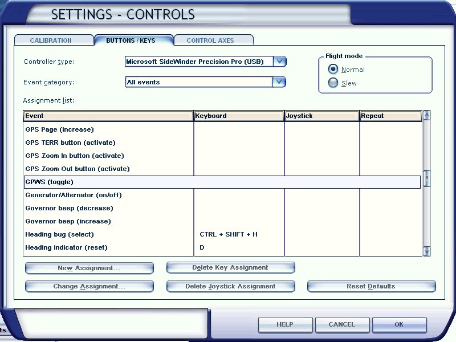The height and width of the screenshot is (342, 456).
Task: Select Slew flight mode
Action: [x=333, y=83]
